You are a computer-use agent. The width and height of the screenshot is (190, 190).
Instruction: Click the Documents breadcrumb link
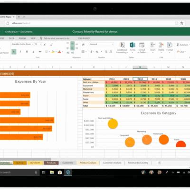[26, 32]
